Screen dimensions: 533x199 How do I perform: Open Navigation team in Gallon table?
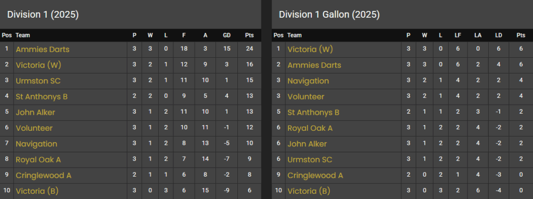308,81
